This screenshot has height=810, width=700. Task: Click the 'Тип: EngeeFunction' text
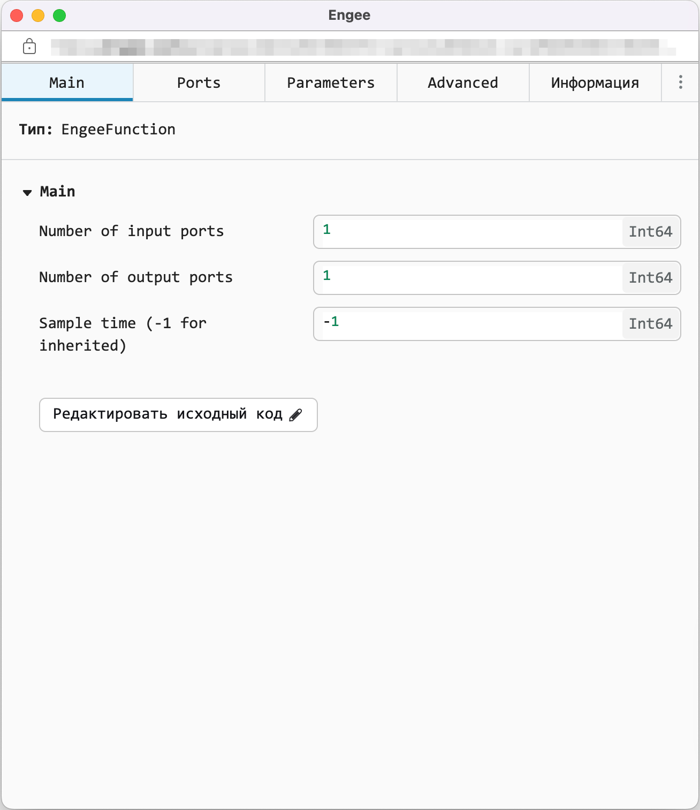coord(97,130)
